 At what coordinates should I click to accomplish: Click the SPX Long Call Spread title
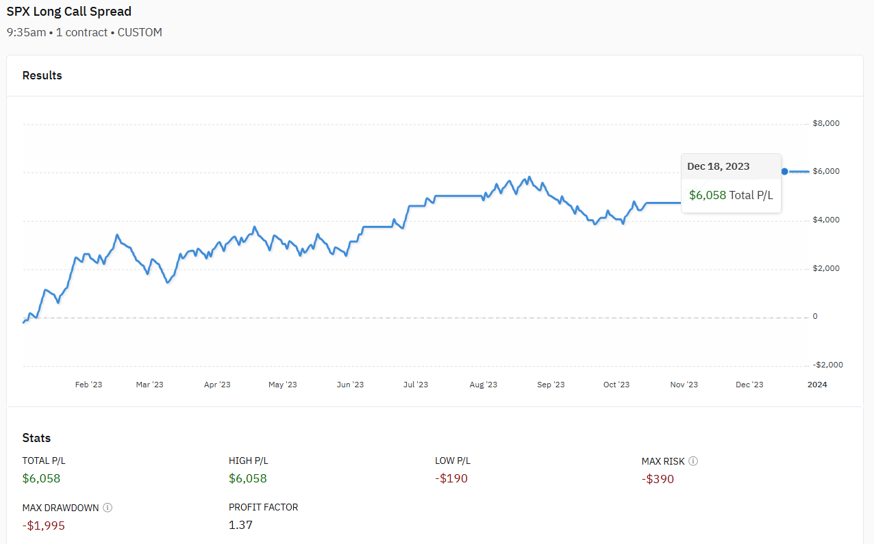69,12
